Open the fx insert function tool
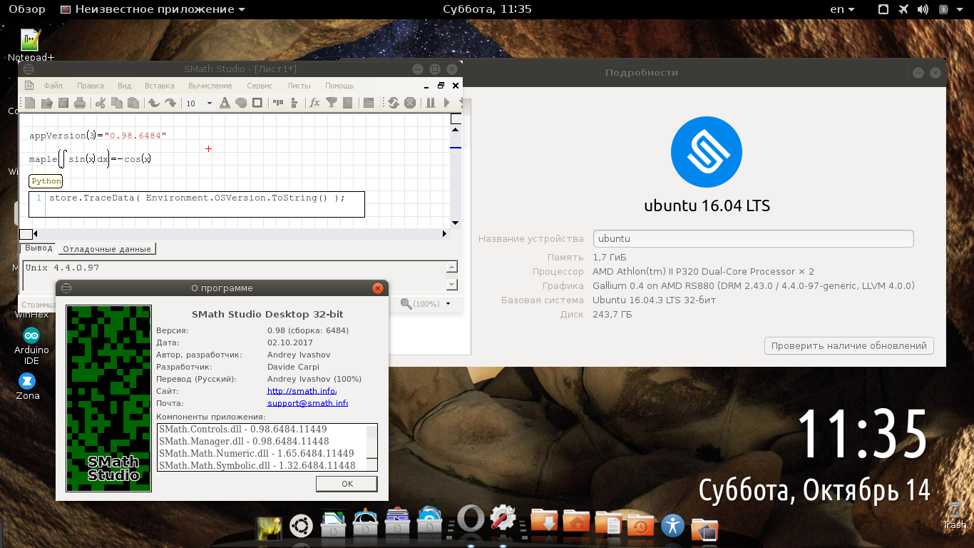This screenshot has height=548, width=974. tap(314, 103)
